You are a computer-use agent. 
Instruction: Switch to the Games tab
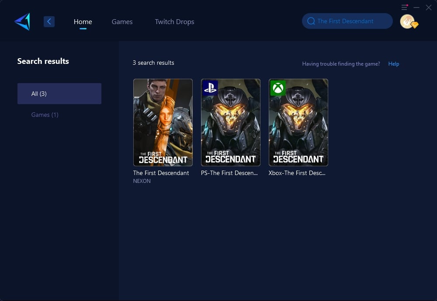click(x=122, y=22)
